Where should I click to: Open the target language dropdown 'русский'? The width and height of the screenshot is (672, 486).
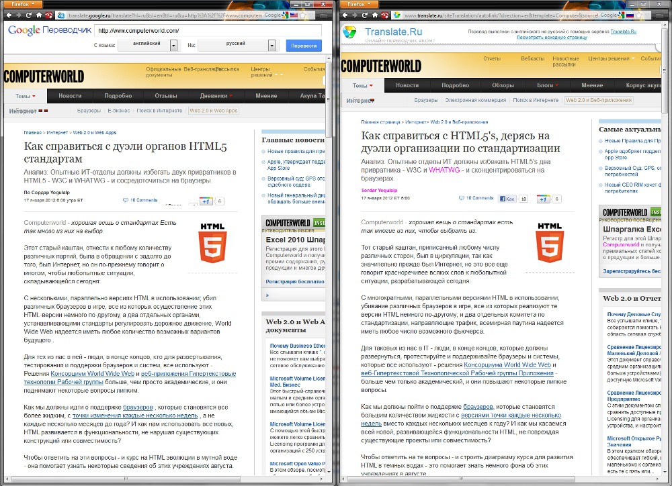coord(272,45)
